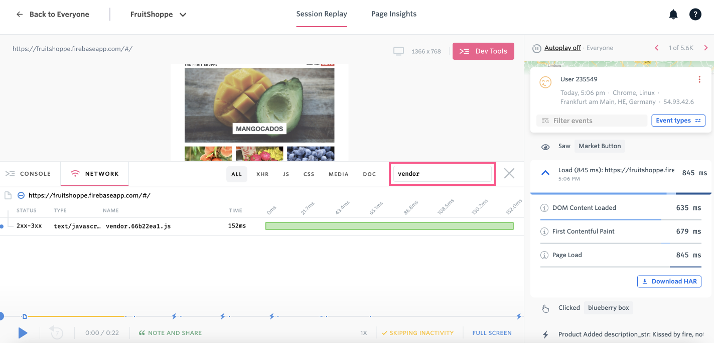Collapse the Load event details chevron

tap(545, 173)
